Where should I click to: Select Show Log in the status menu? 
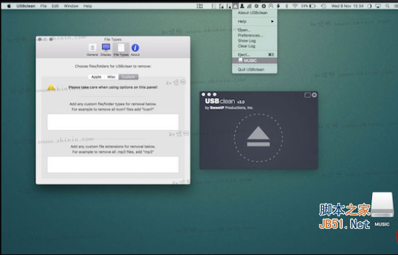255,41
